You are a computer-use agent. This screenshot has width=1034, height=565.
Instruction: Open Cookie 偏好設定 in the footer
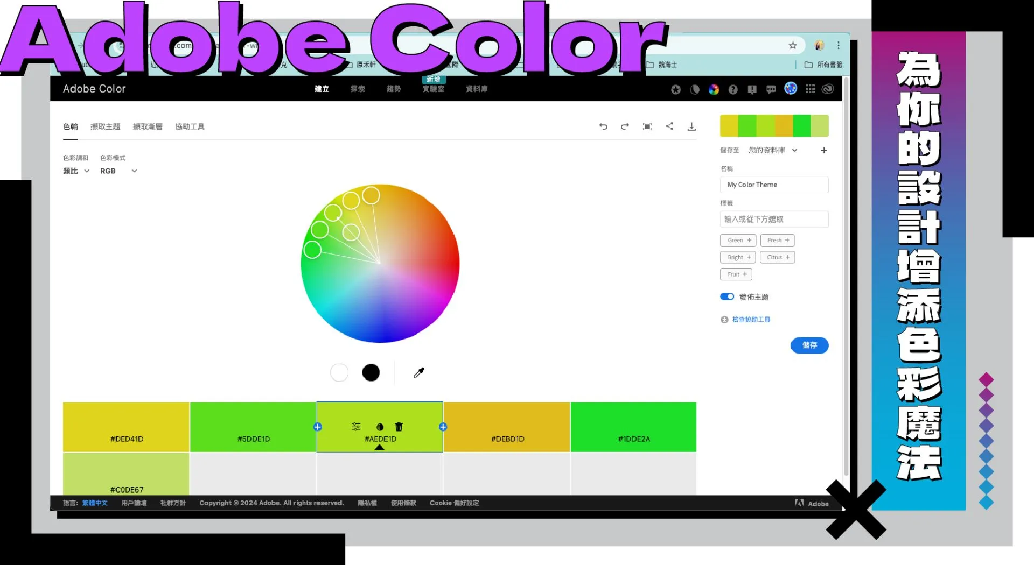pos(454,503)
